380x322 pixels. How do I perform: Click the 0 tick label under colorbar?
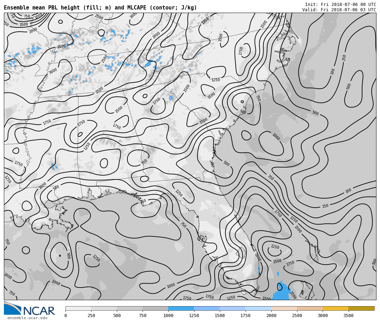65,316
